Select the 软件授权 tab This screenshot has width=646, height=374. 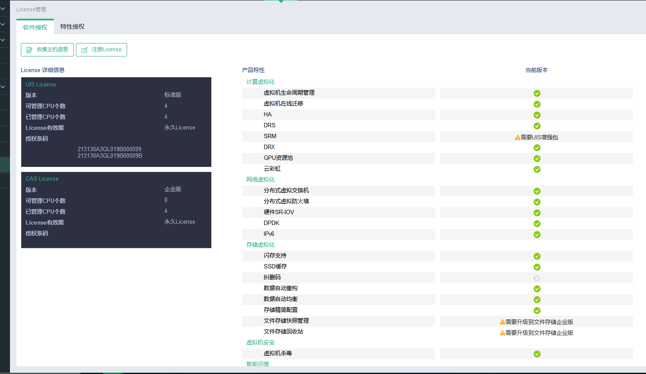tap(35, 27)
